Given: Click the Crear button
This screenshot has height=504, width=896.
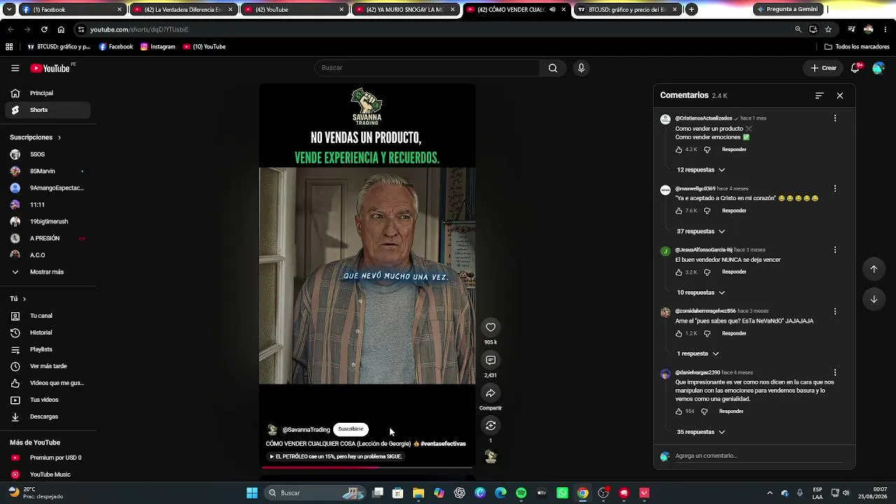Looking at the screenshot, I should [x=823, y=68].
